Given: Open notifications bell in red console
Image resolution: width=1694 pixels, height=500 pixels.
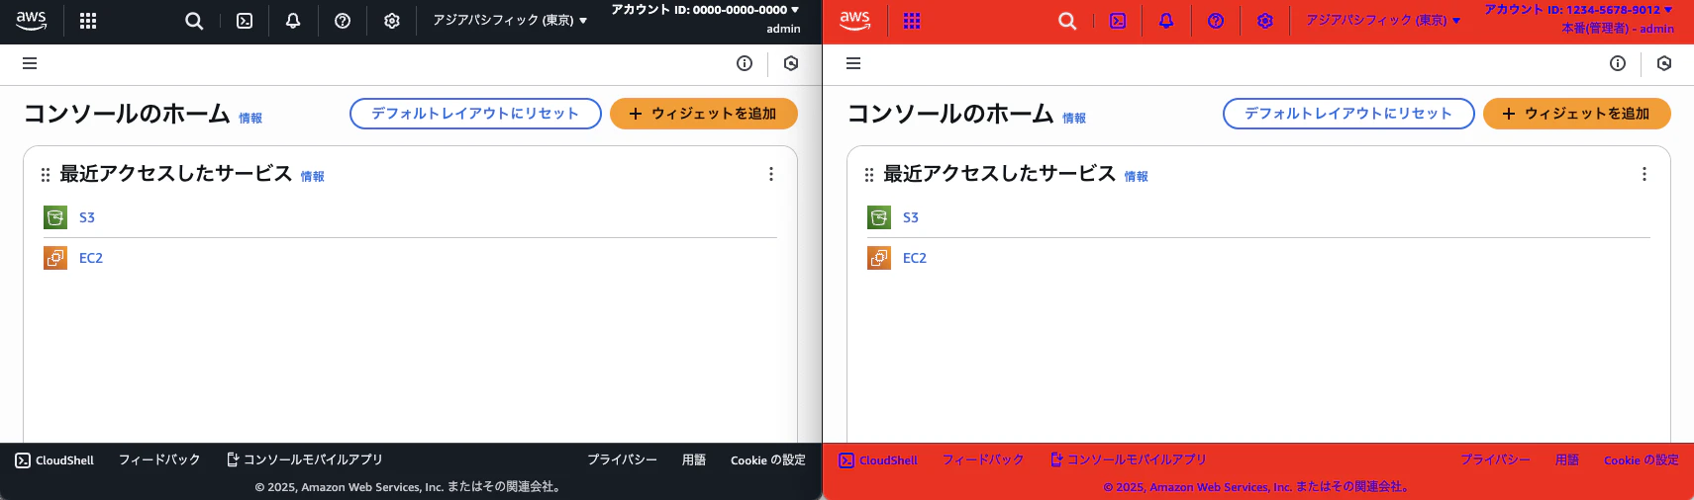Looking at the screenshot, I should (x=1166, y=21).
